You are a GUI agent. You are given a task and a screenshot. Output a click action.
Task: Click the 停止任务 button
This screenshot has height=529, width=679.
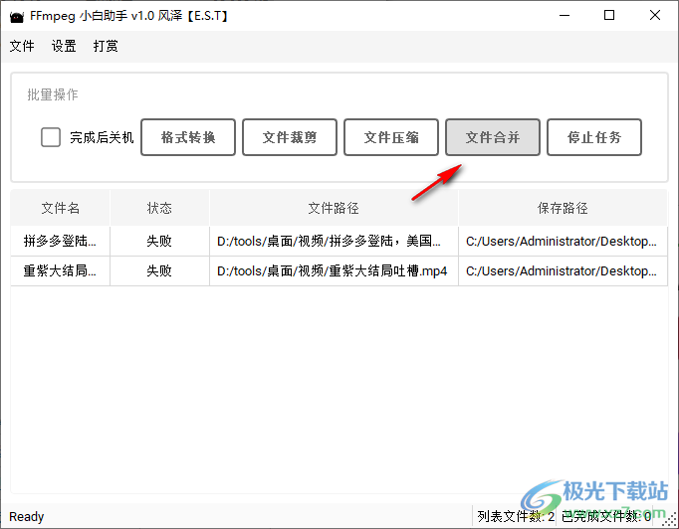pos(594,137)
